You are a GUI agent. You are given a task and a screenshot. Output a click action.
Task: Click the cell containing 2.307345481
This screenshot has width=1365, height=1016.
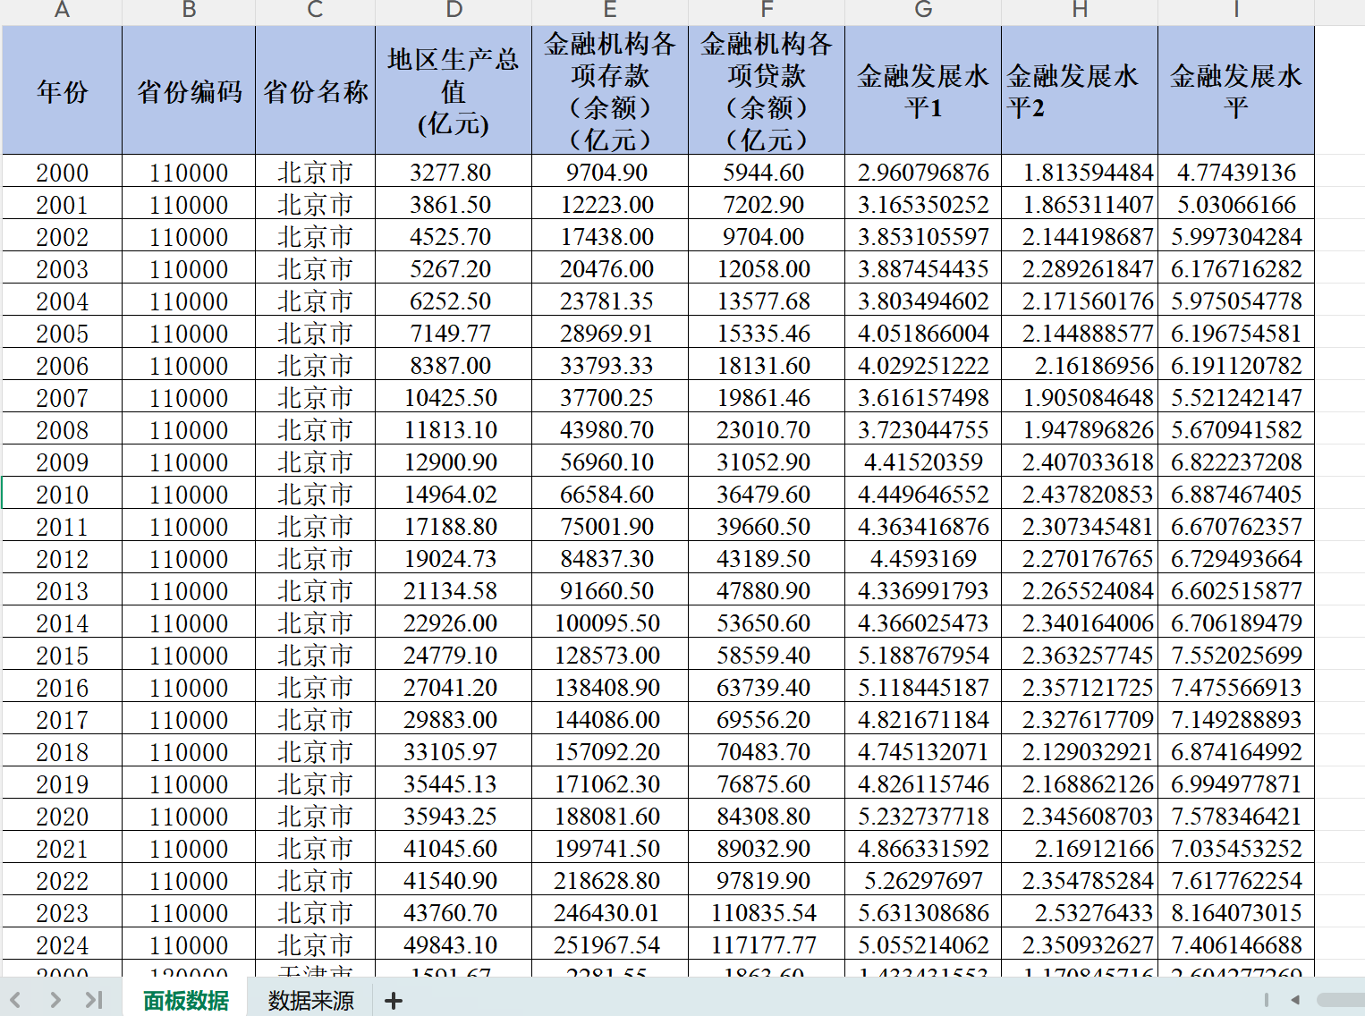tap(1080, 526)
